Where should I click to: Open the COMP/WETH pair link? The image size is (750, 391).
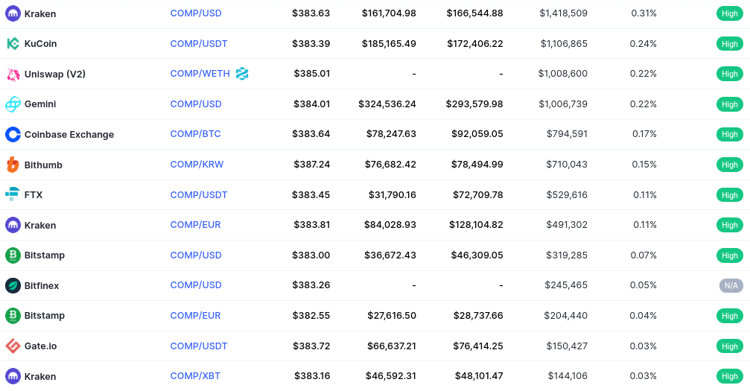tap(200, 74)
